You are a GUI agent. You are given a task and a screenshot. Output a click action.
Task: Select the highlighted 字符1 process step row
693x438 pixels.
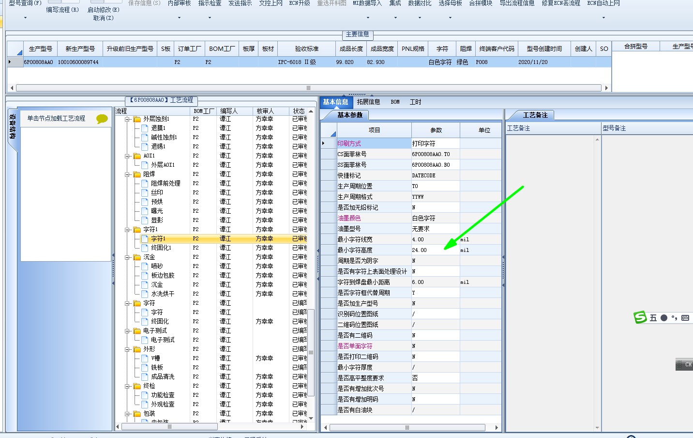point(211,239)
